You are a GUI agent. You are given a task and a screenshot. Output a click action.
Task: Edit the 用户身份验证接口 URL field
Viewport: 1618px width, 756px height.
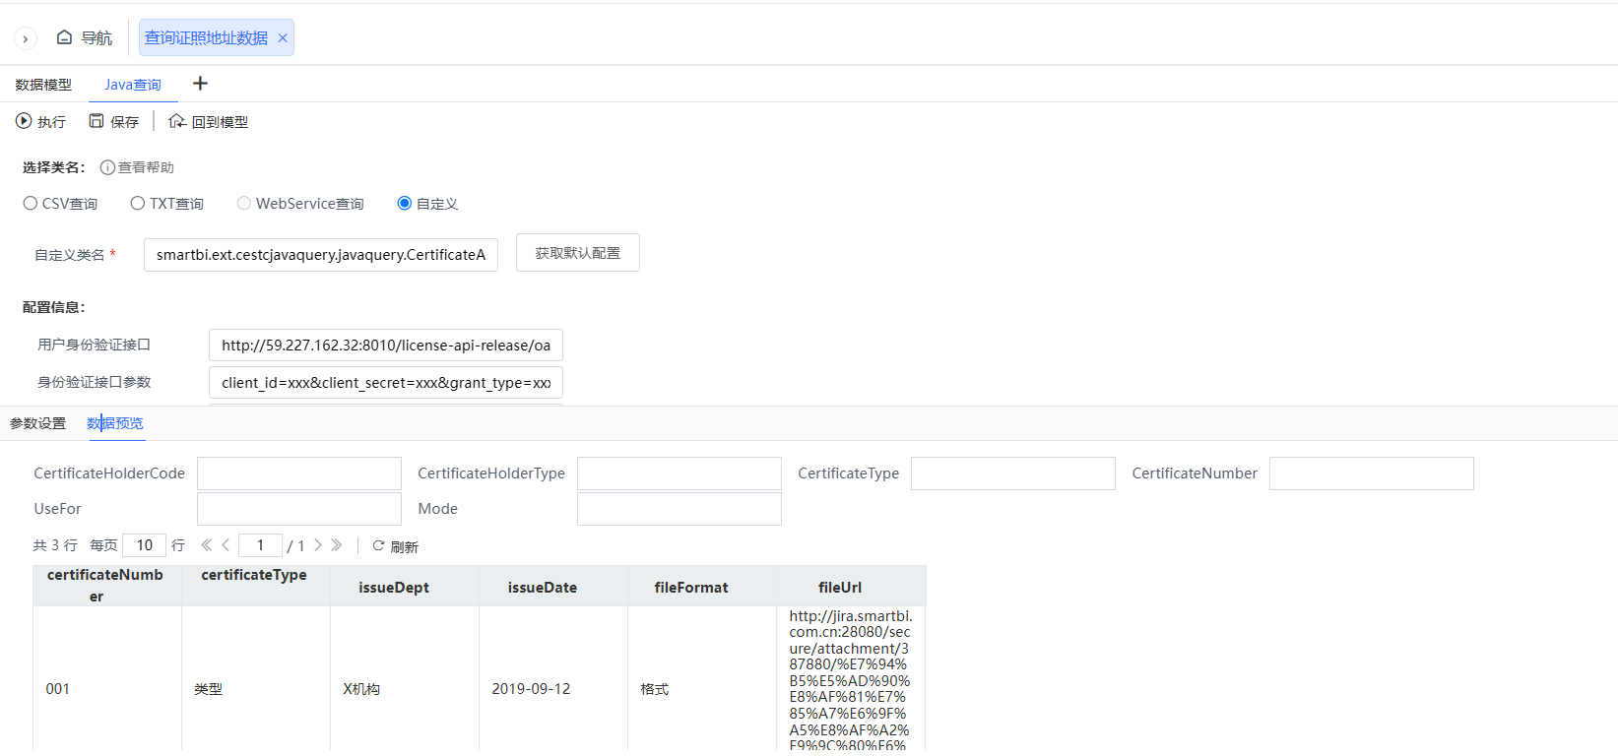coord(386,346)
